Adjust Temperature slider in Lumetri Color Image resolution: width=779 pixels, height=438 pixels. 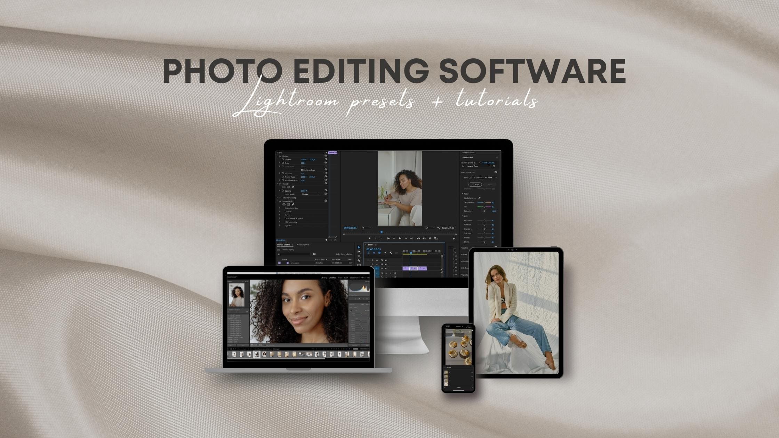tap(484, 202)
